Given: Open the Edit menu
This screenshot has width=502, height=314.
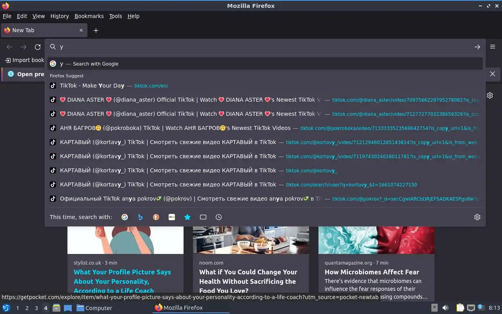Looking at the screenshot, I should click(22, 16).
